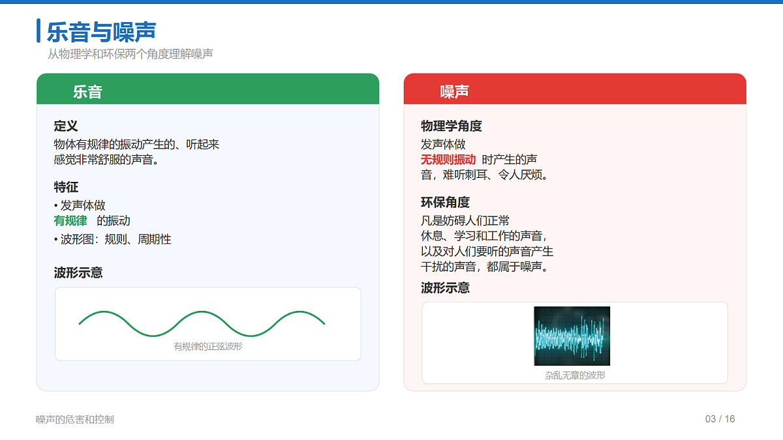Click the line 音，难听刺耳、令人厌烦。

point(486,175)
